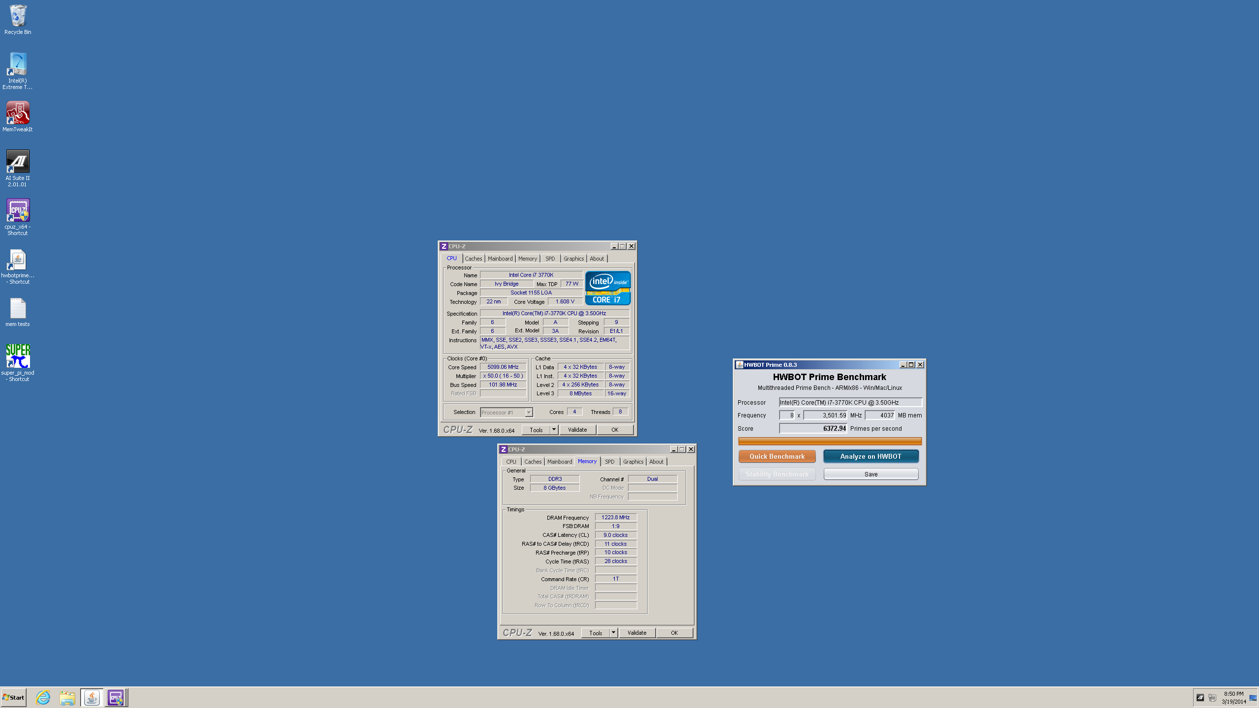The height and width of the screenshot is (708, 1259).
Task: Select SPD tab in lower CPU-Z window
Action: [x=610, y=462]
